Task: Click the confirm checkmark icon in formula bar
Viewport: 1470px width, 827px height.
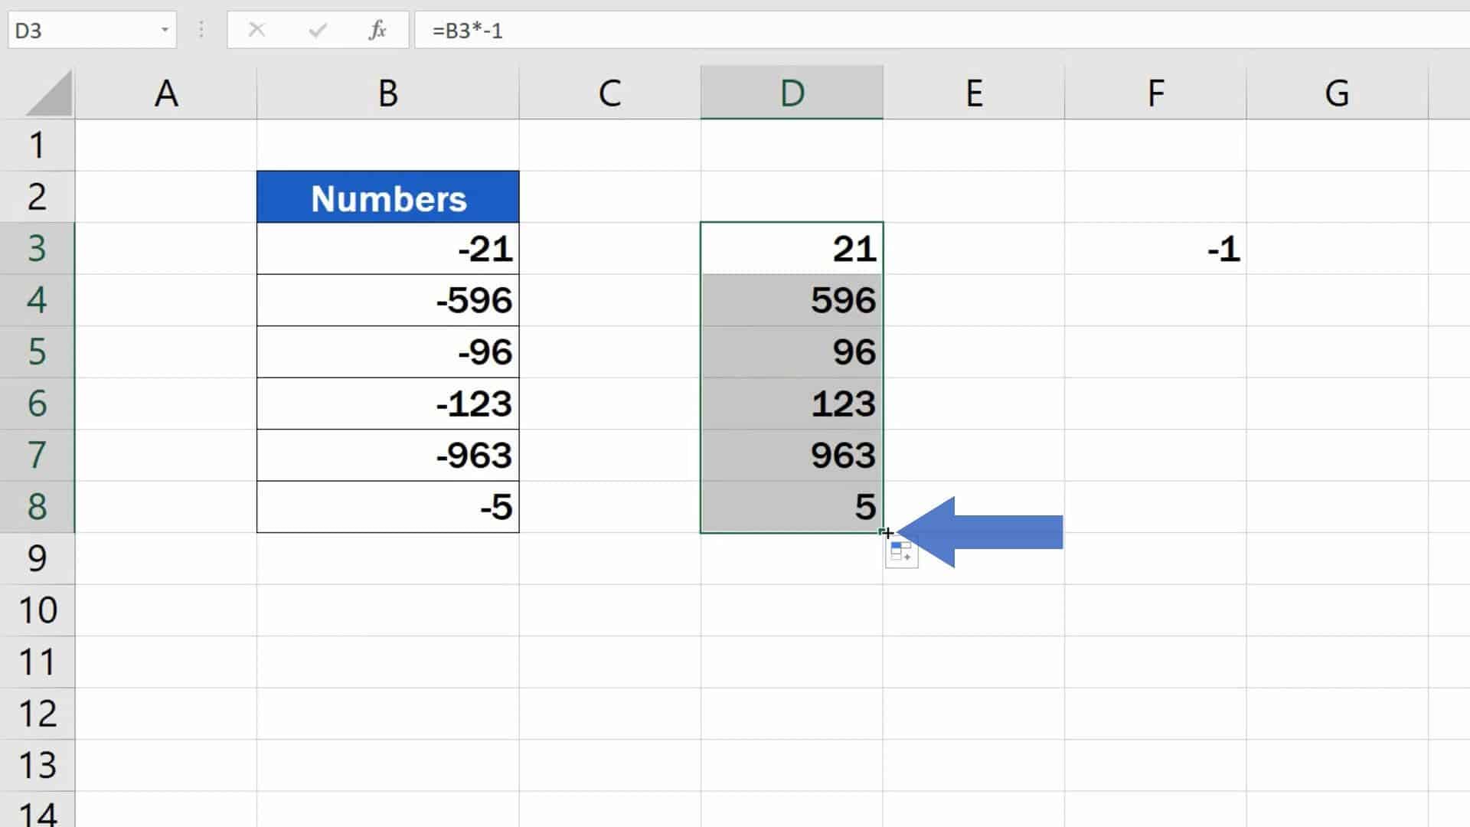Action: (318, 31)
